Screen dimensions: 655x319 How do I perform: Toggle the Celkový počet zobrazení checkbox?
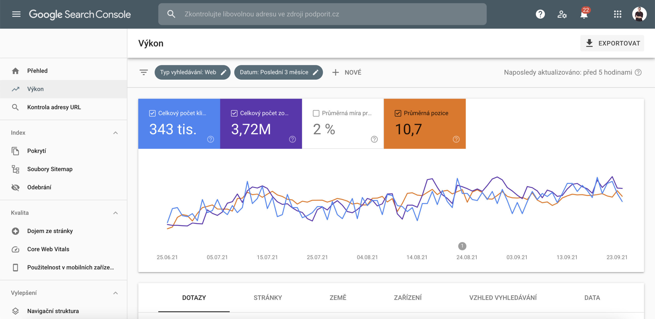tap(233, 113)
